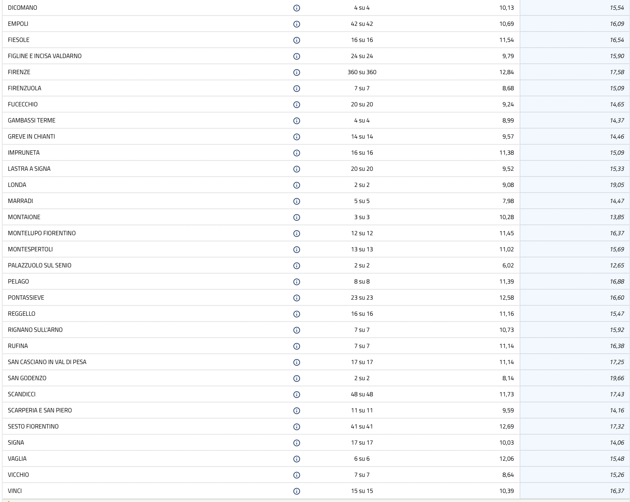Click info icon in VINCI row
Image resolution: width=630 pixels, height=502 pixels.
297,491
